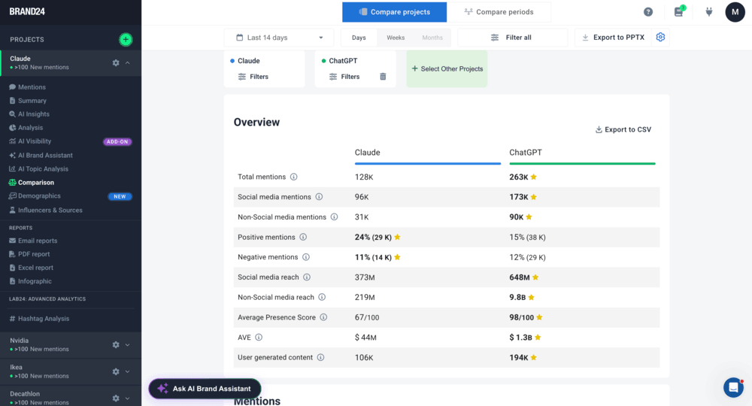This screenshot has width=752, height=406.
Task: Show info for Non-Social media mentions
Action: tap(335, 217)
